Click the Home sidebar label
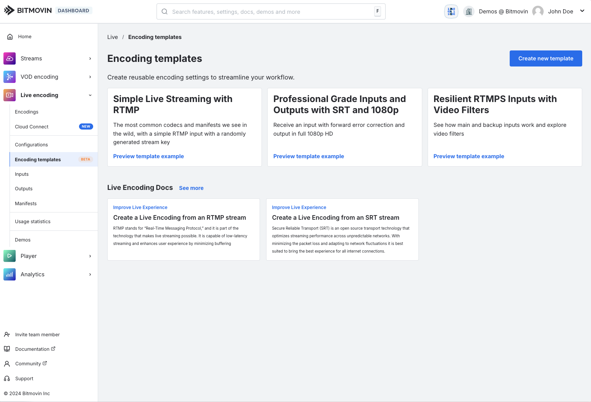Image resolution: width=591 pixels, height=402 pixels. point(25,37)
